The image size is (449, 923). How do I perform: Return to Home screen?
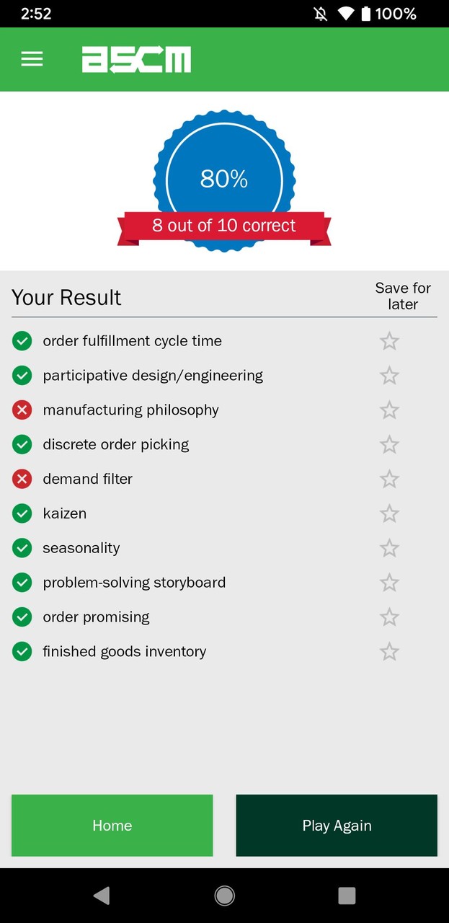tap(112, 825)
